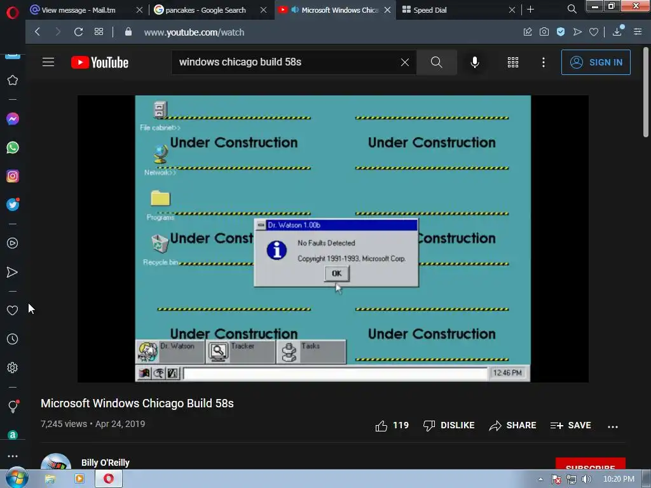The height and width of the screenshot is (488, 651).
Task: Take a snapshot with camera icon
Action: click(x=544, y=32)
